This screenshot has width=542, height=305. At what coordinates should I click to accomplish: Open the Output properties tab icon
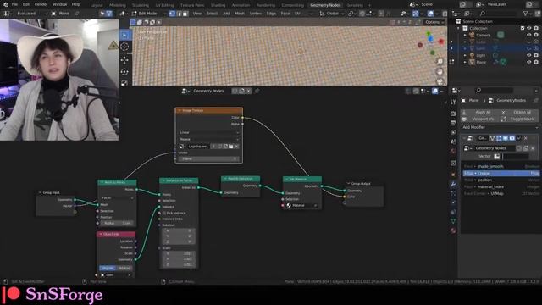click(x=453, y=123)
